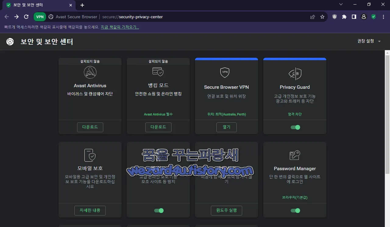Click the Avast Antivirus comet icon
This screenshot has height=227, width=390.
[x=90, y=72]
